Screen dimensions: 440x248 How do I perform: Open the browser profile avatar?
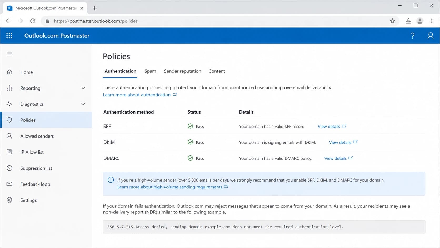pos(420,21)
